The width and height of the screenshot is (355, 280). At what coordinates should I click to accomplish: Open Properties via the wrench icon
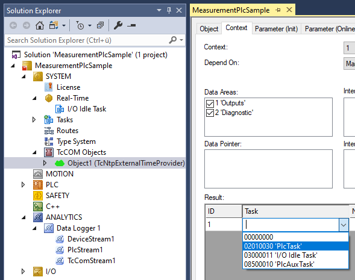pos(118,25)
